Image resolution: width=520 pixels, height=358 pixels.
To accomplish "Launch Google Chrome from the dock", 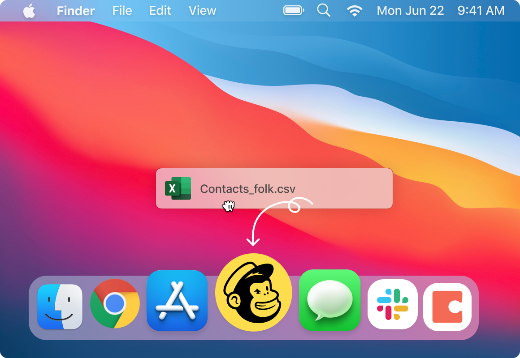I will coord(115,304).
